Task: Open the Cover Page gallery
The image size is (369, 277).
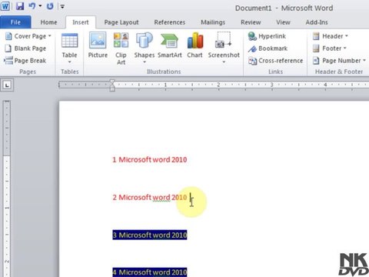Action: (x=28, y=36)
